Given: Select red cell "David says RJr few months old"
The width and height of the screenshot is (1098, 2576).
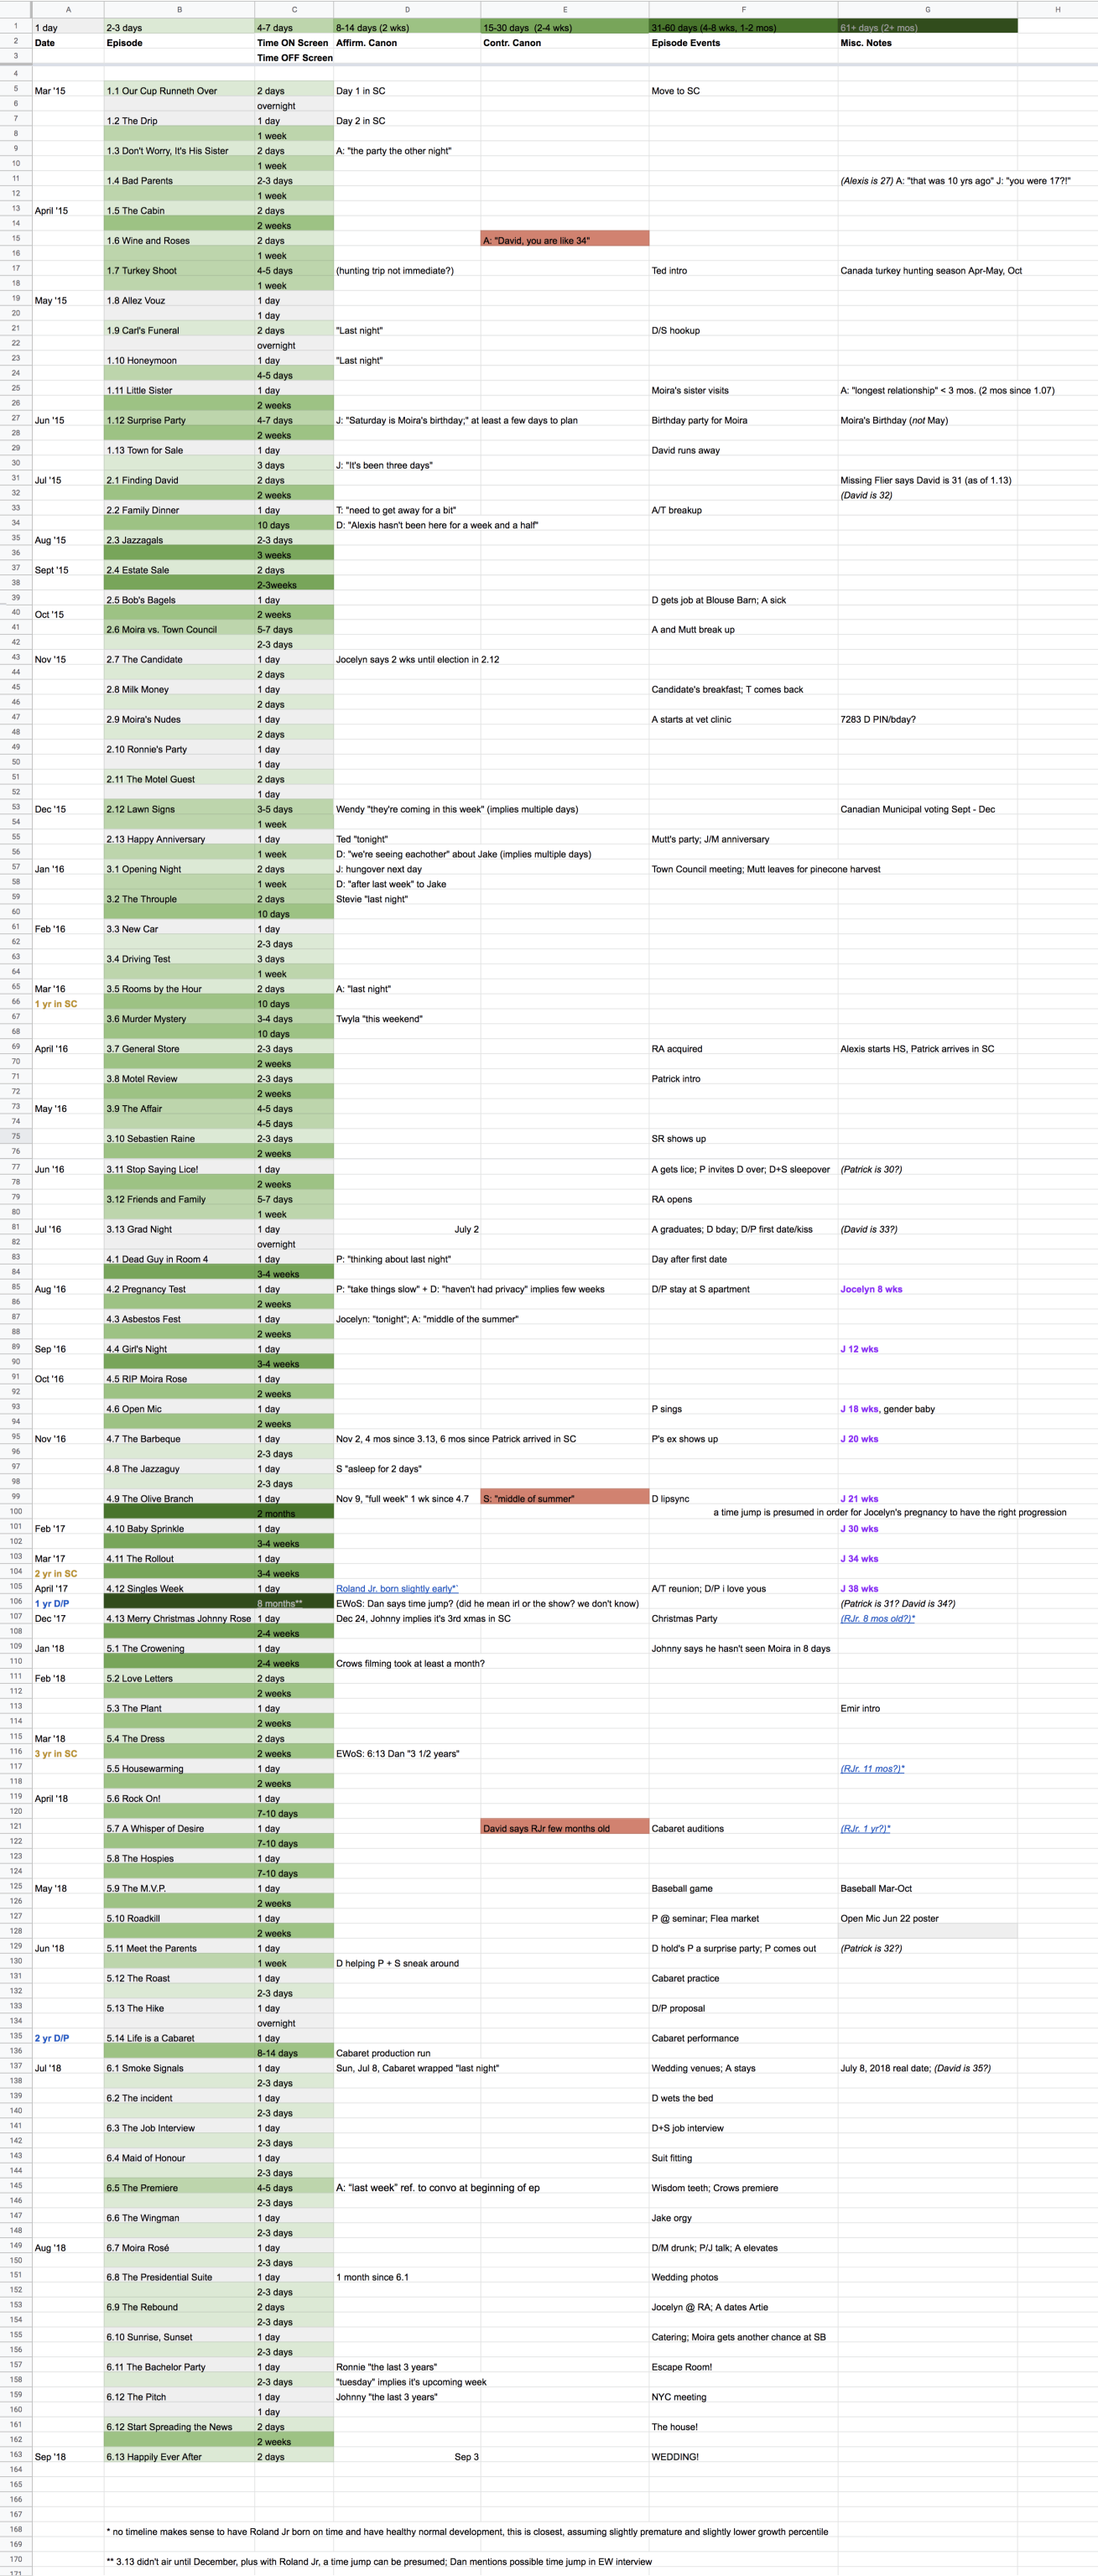Looking at the screenshot, I should tap(564, 1828).
